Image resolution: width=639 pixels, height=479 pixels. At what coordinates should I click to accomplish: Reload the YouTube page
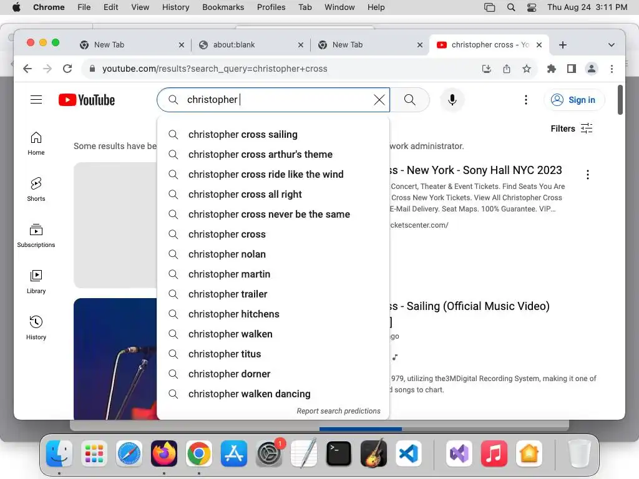[67, 69]
